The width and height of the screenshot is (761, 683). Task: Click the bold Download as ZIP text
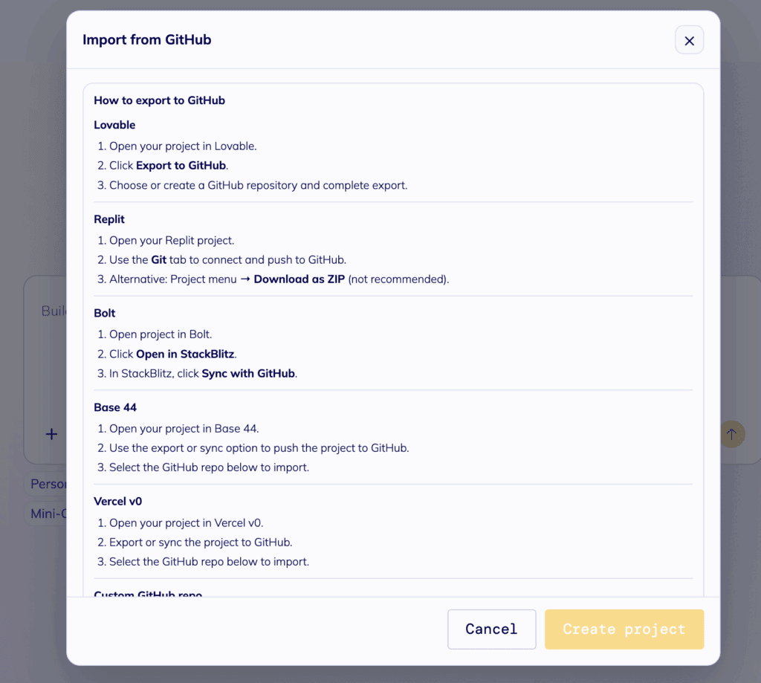[x=299, y=279]
